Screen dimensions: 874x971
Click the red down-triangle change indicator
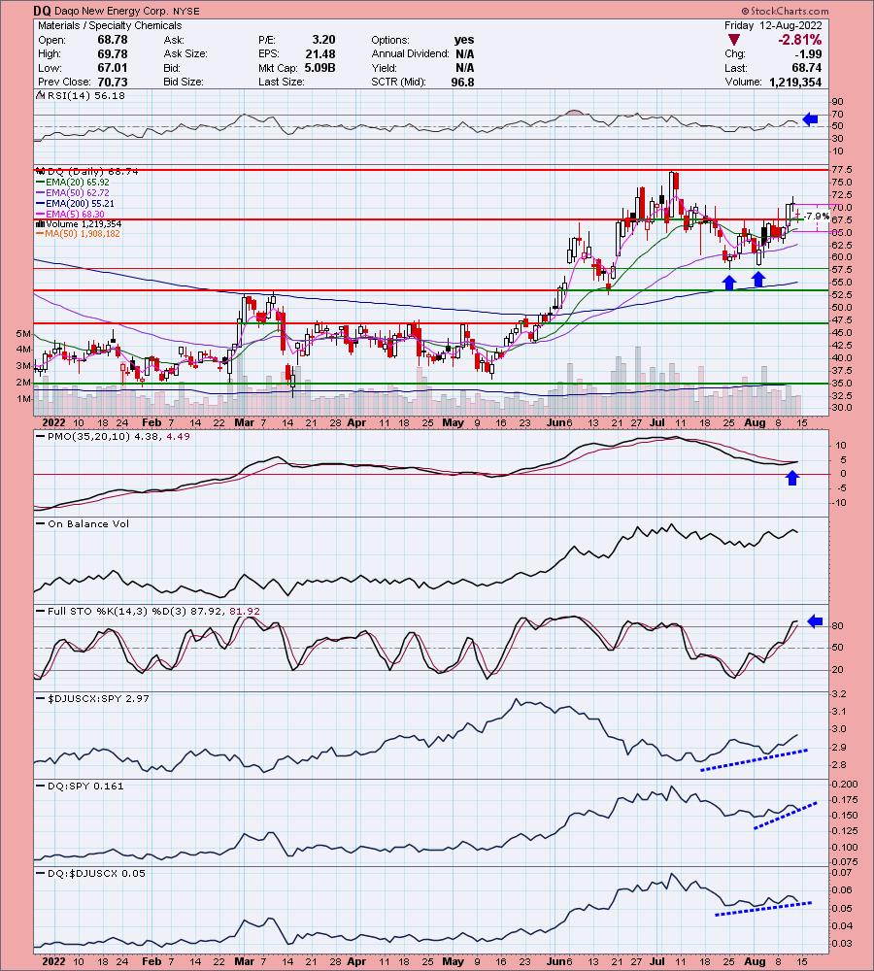click(x=733, y=40)
